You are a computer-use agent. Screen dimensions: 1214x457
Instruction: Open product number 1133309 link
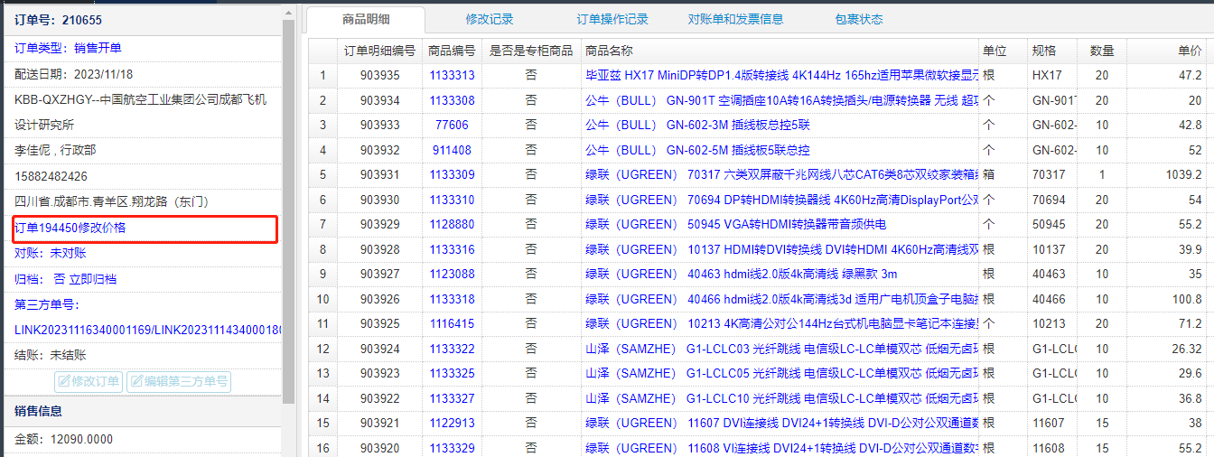click(x=452, y=175)
